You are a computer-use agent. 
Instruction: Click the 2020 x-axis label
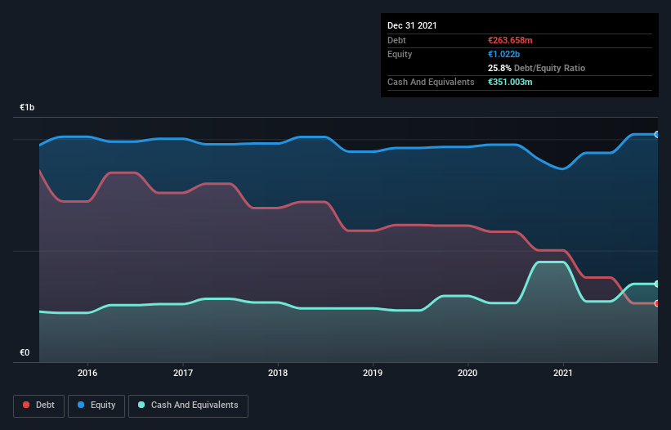467,373
